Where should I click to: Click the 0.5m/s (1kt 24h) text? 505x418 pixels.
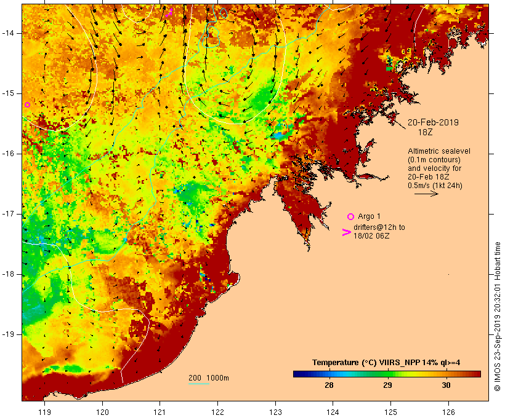[435, 186]
